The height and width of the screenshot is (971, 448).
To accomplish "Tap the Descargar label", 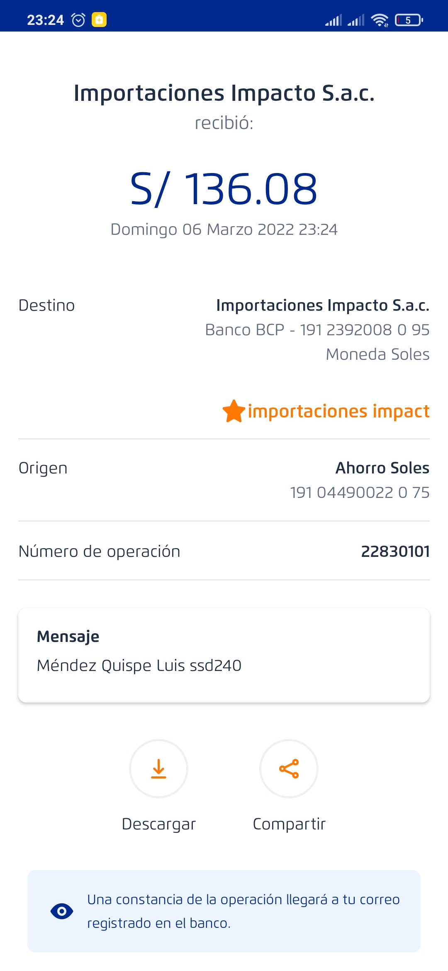I will click(158, 824).
